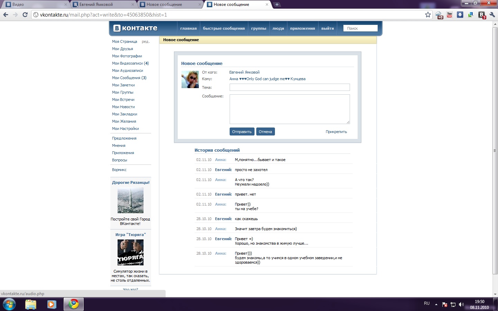Viewport: 498px width, 311px height.
Task: Open 'Мои Сообщения (3)'
Action: point(129,78)
